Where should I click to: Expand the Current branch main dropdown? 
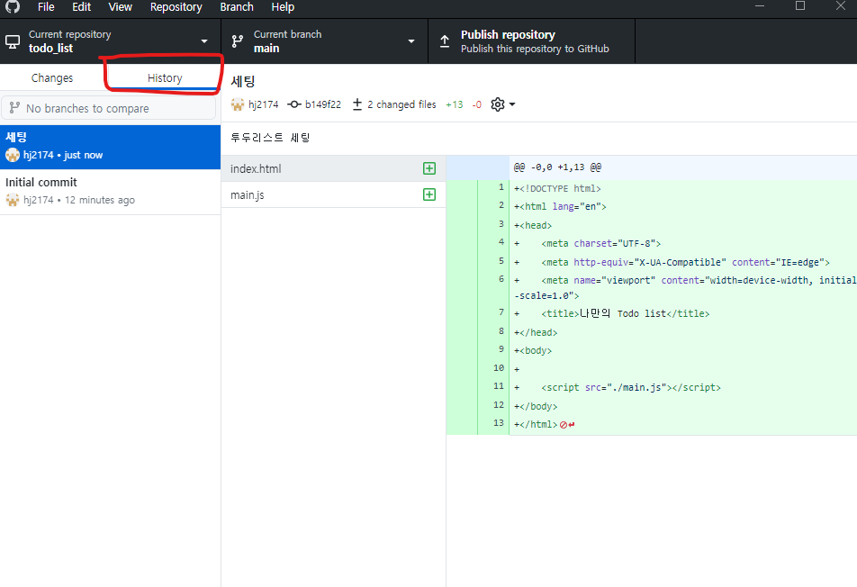click(325, 41)
